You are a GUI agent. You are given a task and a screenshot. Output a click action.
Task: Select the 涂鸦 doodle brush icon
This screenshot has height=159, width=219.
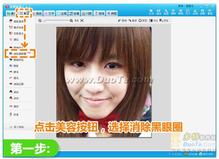click(x=195, y=12)
